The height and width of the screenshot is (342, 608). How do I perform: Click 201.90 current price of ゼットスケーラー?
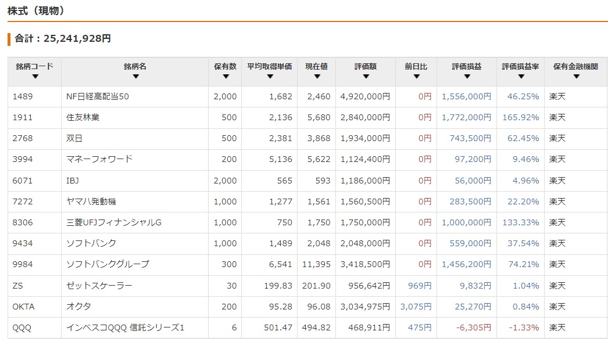coord(316,286)
